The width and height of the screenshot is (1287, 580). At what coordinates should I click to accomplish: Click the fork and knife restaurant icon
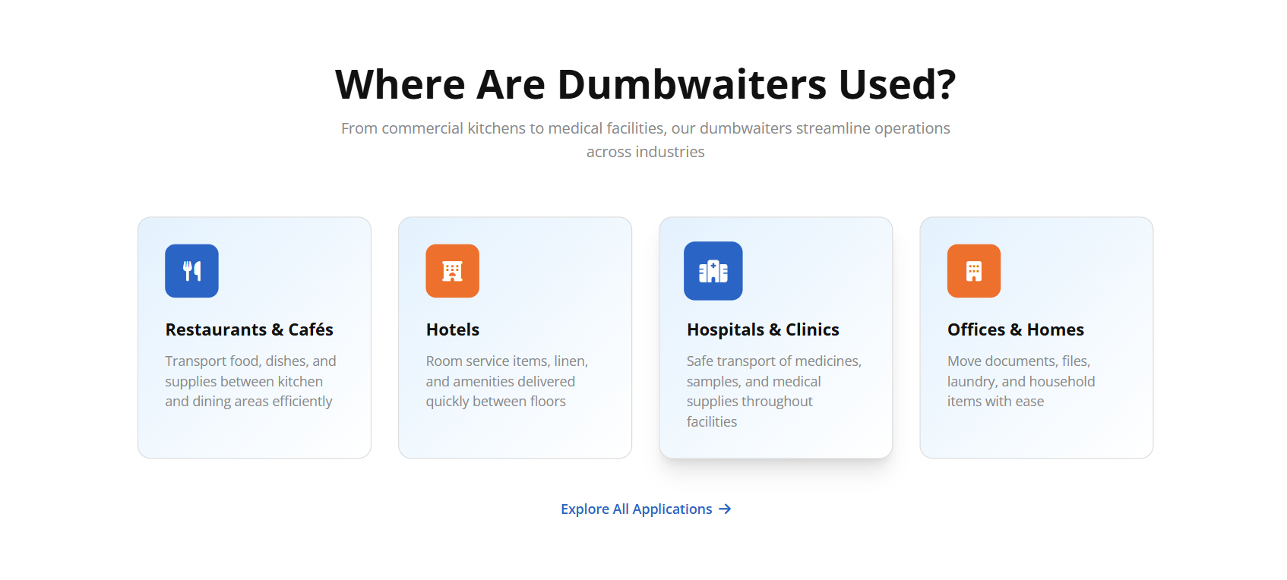click(191, 271)
